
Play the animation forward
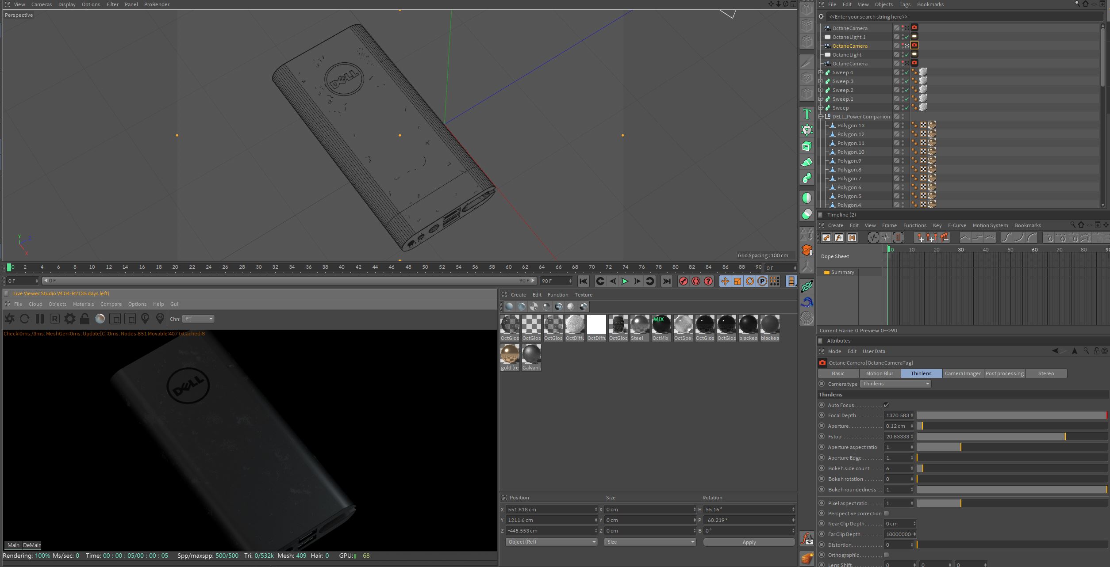(625, 281)
